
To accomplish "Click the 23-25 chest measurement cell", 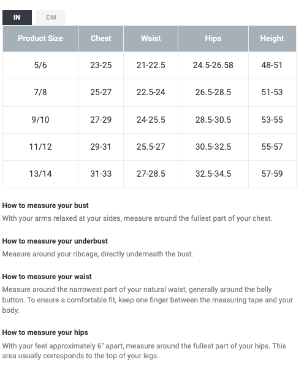I will [x=101, y=65].
